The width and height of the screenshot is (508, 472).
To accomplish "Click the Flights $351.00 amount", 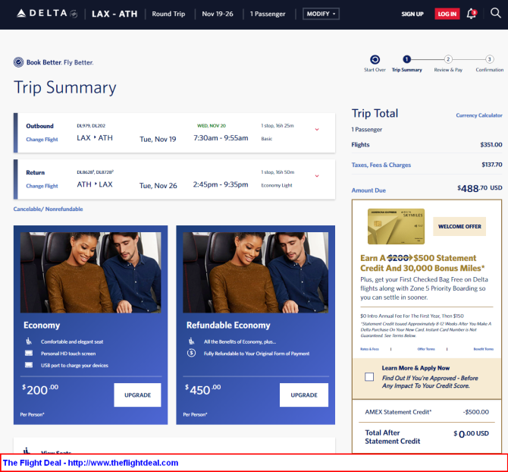I will tap(491, 145).
